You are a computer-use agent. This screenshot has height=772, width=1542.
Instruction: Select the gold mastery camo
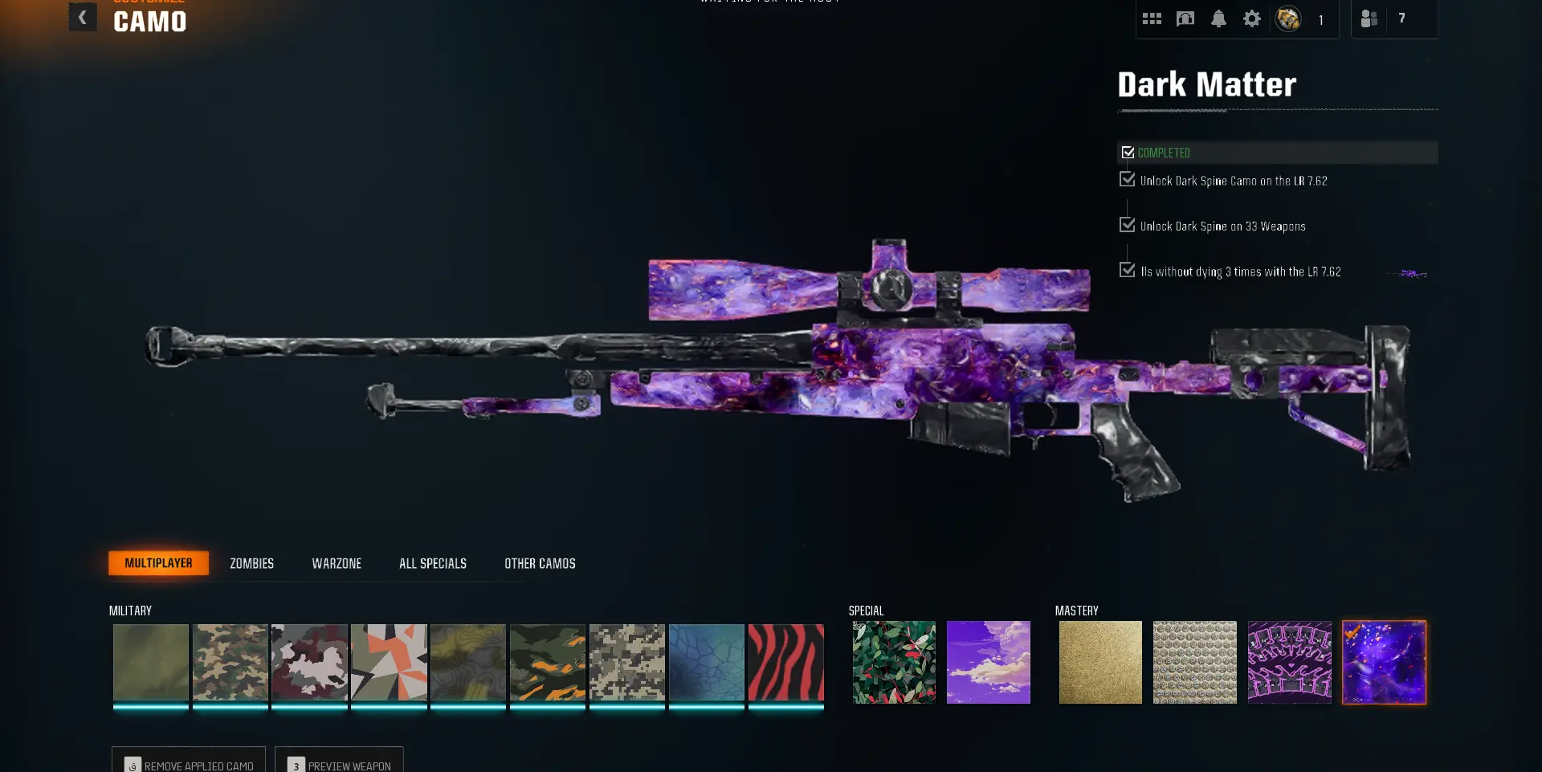(x=1100, y=663)
